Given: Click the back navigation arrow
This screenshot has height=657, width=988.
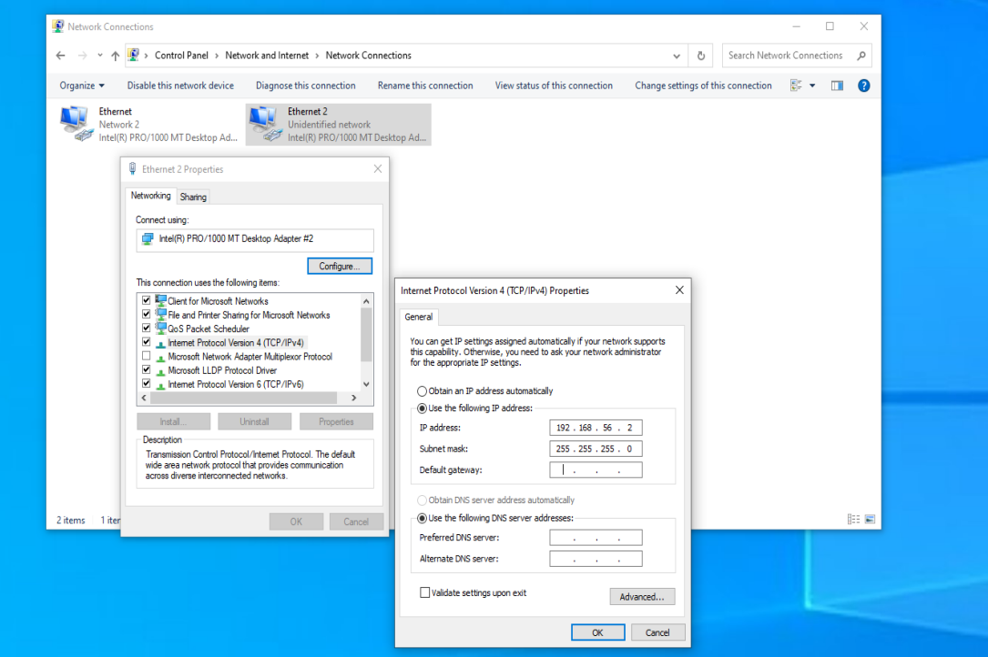Looking at the screenshot, I should coord(60,55).
